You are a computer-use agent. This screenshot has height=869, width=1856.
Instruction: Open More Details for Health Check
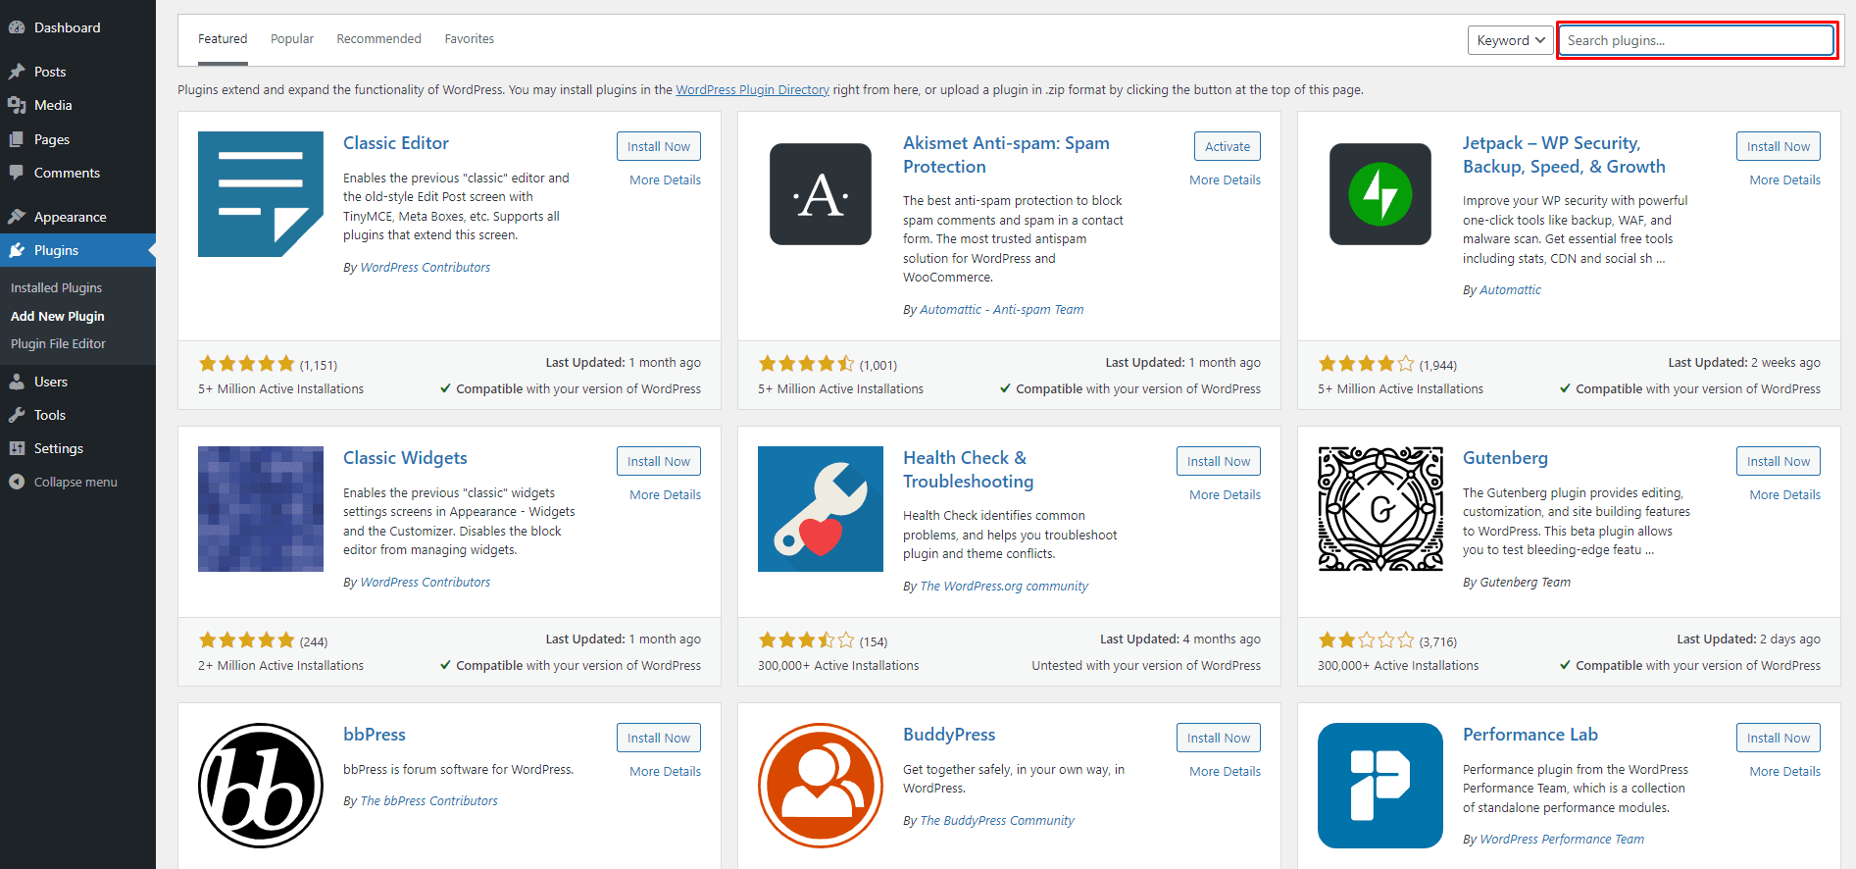point(1225,494)
